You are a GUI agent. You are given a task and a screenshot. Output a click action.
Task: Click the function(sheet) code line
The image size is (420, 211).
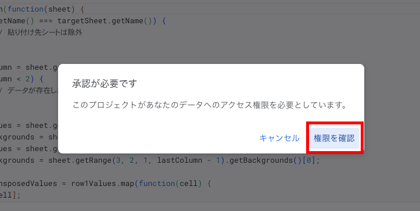[42, 9]
